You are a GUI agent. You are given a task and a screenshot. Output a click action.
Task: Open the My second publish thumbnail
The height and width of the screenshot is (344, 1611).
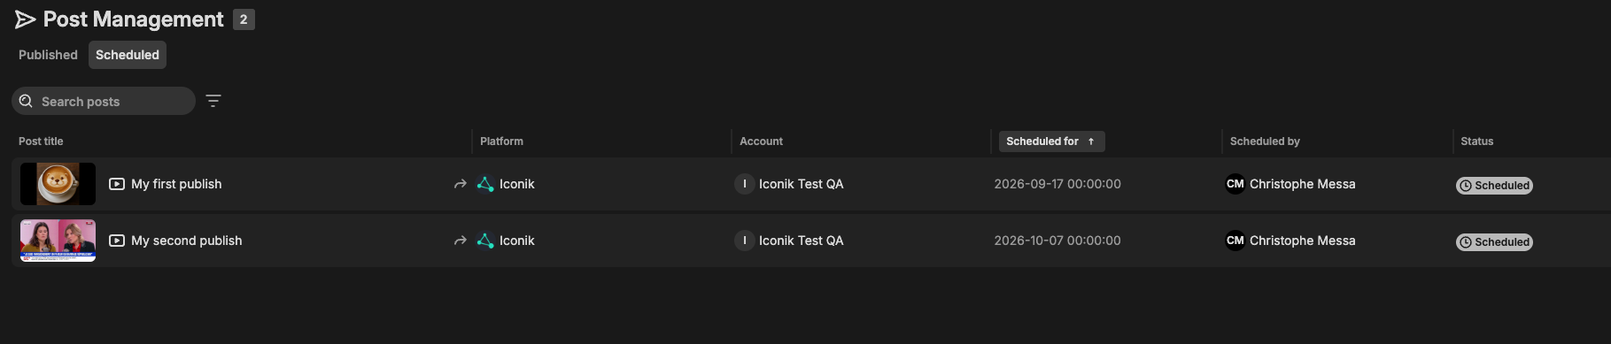click(58, 241)
